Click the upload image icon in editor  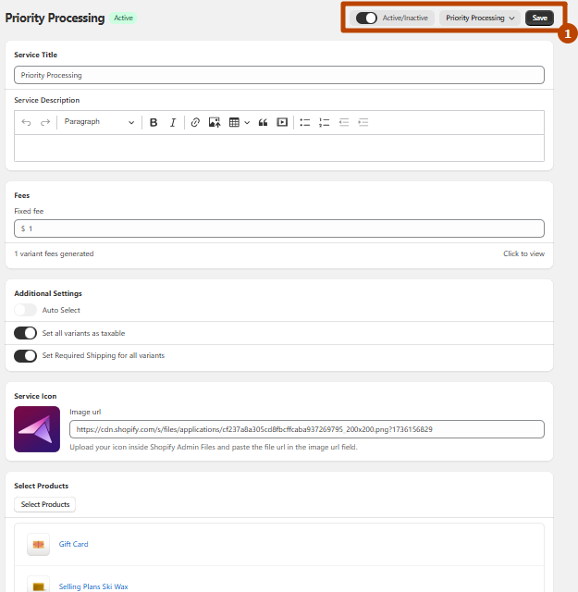pos(215,122)
